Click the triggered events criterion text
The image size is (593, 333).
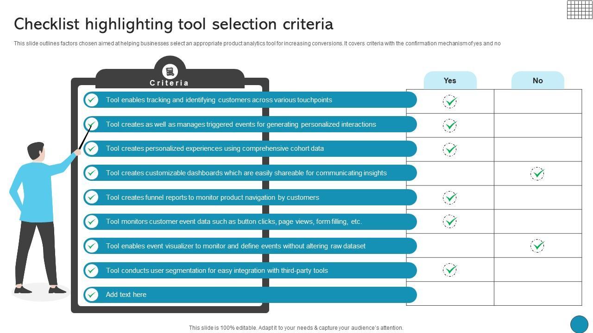pyautogui.click(x=241, y=124)
